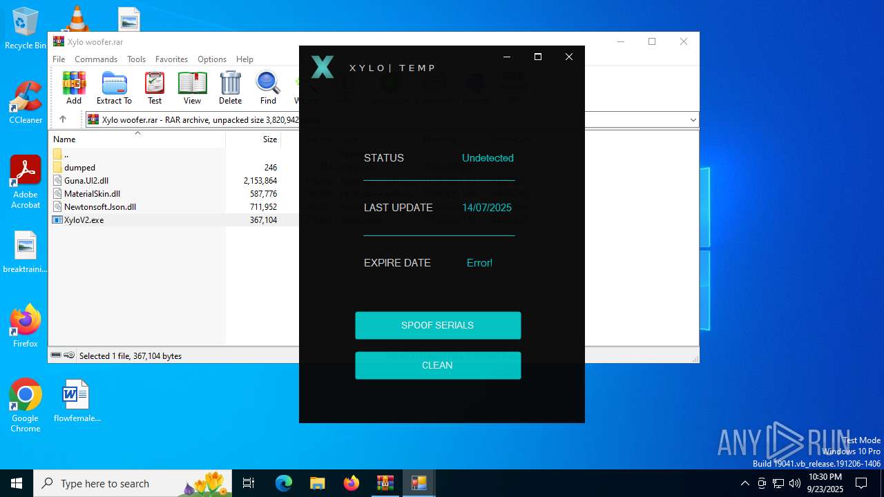Maximize the Xylo Temp window
The image size is (884, 497).
coord(538,57)
